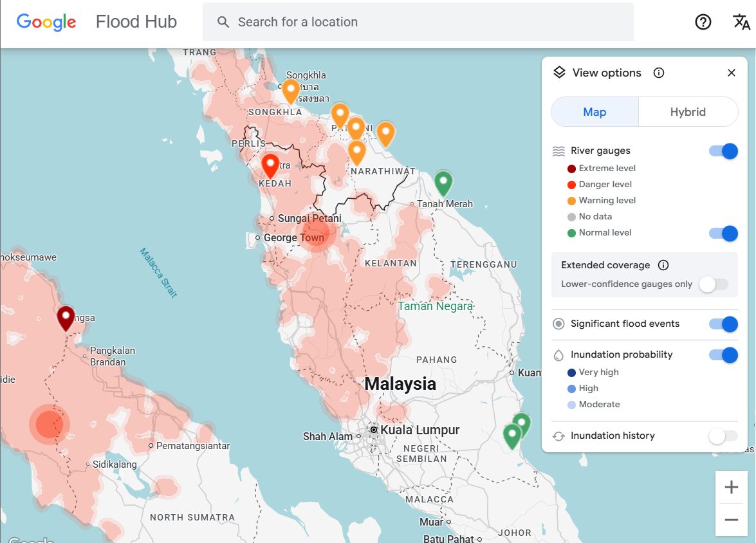
Task: Close the View options panel
Action: click(731, 73)
